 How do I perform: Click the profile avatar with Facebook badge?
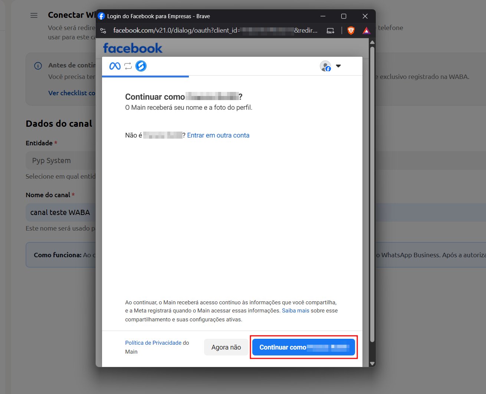pyautogui.click(x=325, y=66)
